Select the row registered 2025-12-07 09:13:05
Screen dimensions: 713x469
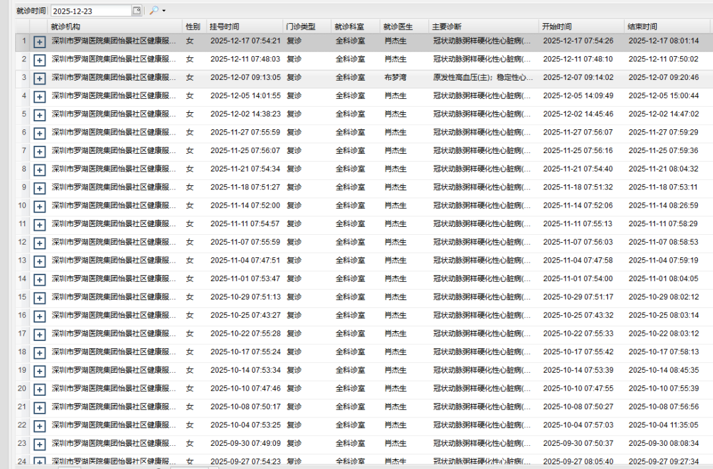pos(245,78)
